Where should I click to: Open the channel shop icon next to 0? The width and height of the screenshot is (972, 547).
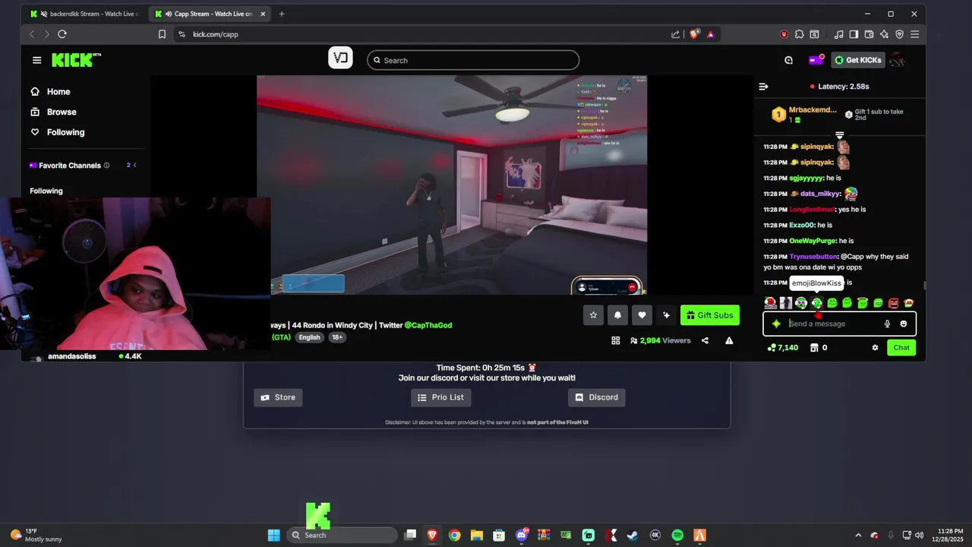(x=814, y=347)
